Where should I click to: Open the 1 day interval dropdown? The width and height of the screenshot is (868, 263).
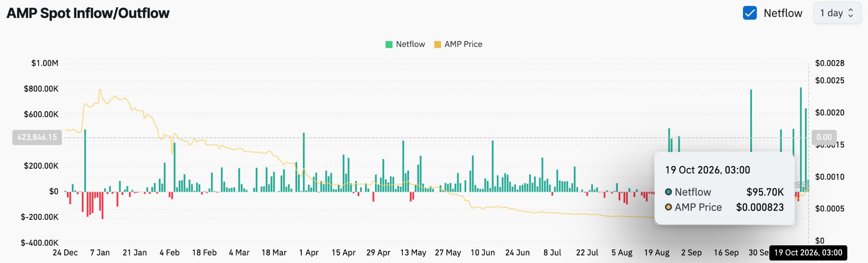[x=837, y=13]
